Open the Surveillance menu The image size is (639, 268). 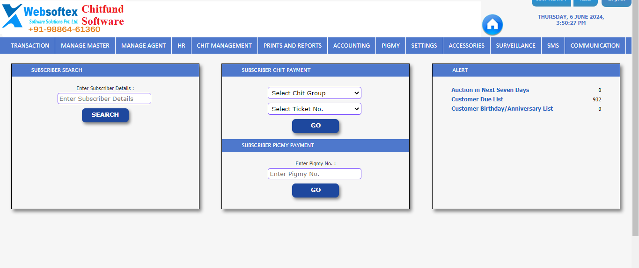click(x=515, y=46)
